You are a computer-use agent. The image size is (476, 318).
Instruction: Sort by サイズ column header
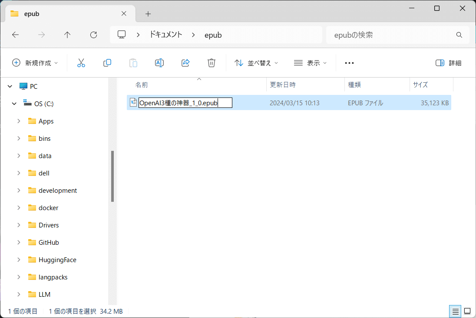420,85
